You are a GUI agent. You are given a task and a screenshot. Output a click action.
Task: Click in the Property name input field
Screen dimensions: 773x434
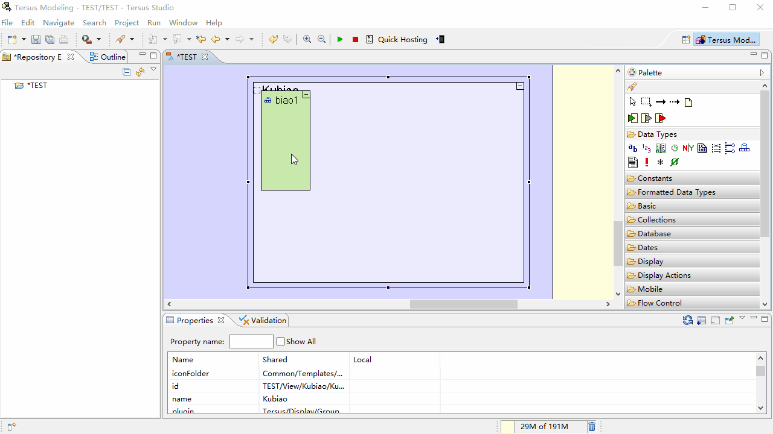point(251,342)
